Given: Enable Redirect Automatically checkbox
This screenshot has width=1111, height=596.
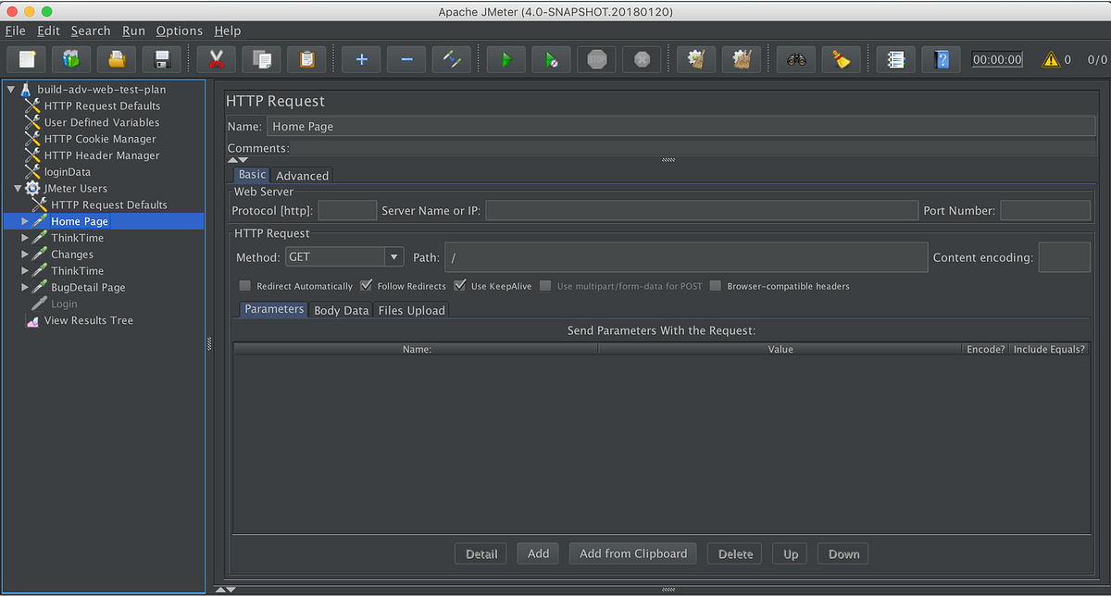Looking at the screenshot, I should [x=245, y=286].
